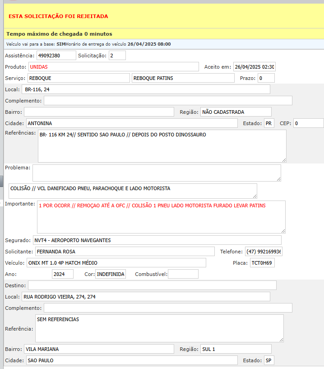Click the Problema text area resize handle
The image size is (324, 369).
pos(278,179)
